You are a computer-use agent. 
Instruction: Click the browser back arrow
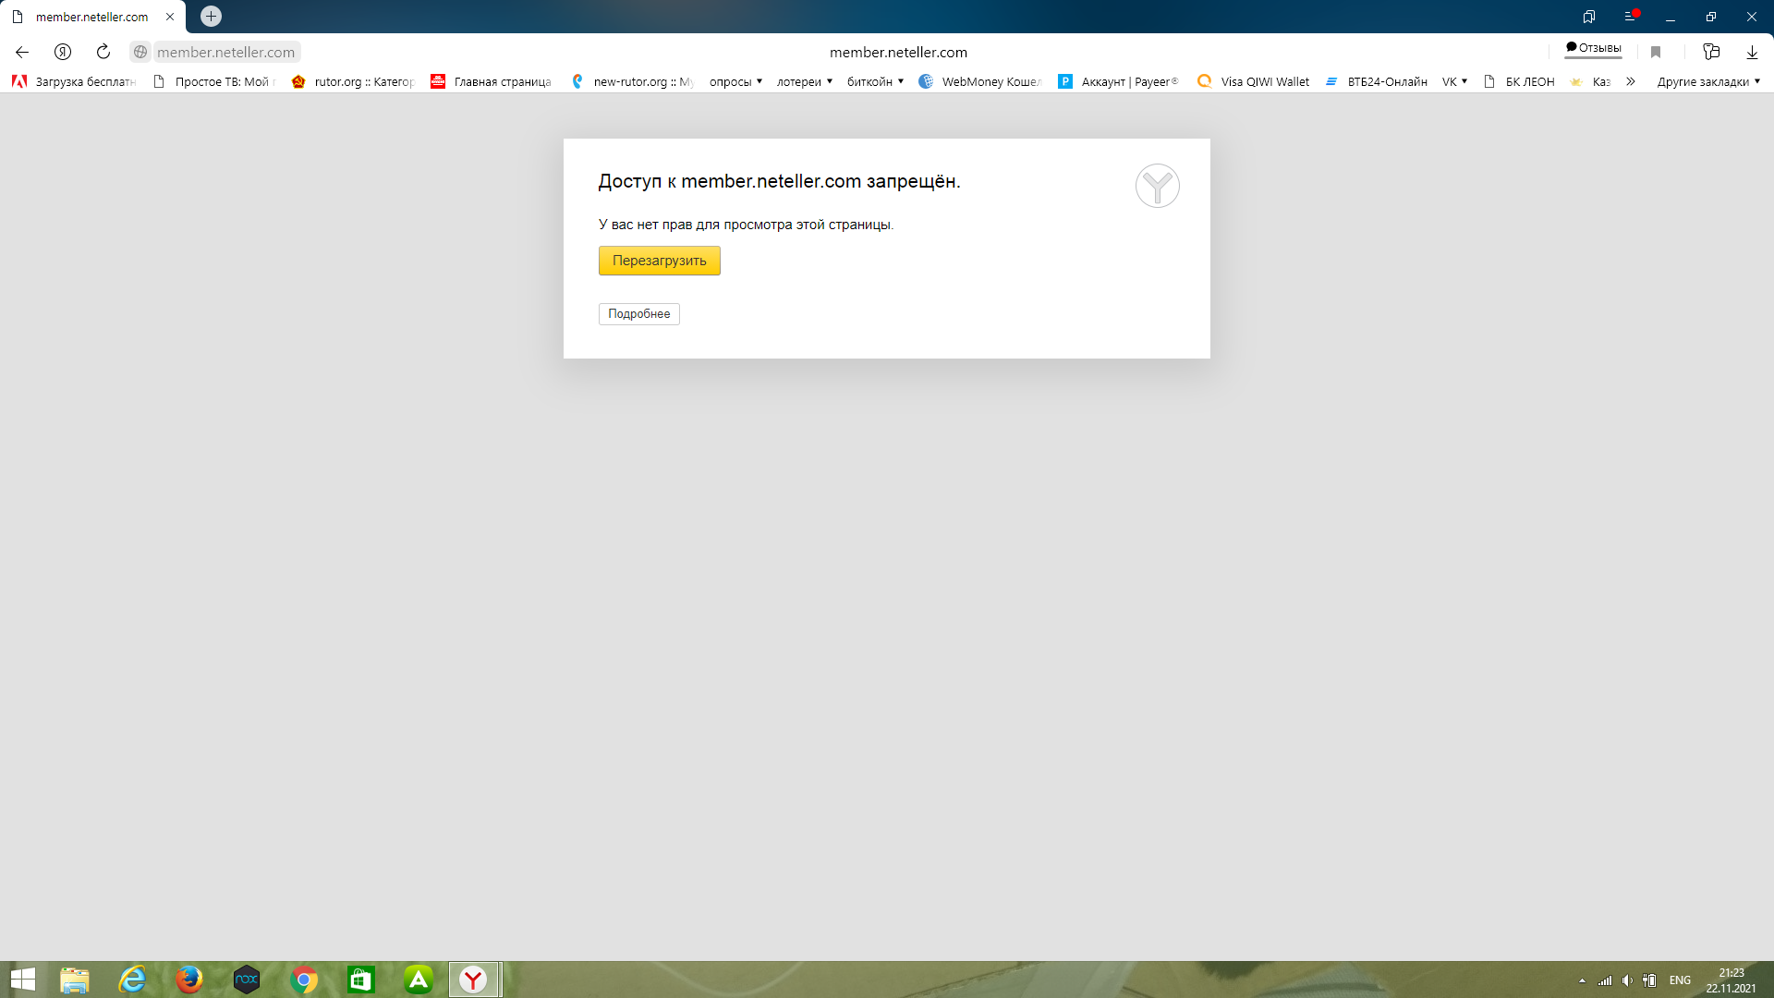click(x=22, y=52)
